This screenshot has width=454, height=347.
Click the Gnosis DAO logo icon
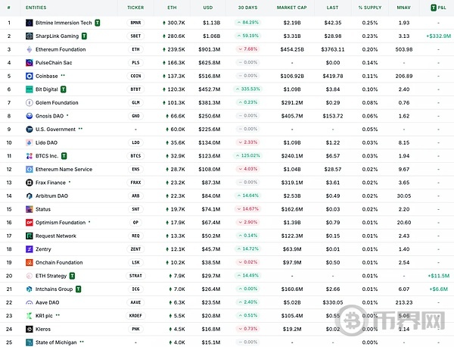click(30, 116)
